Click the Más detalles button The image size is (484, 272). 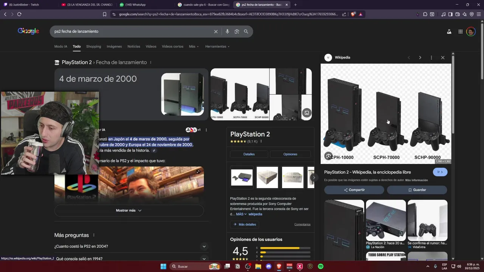pos(245,224)
